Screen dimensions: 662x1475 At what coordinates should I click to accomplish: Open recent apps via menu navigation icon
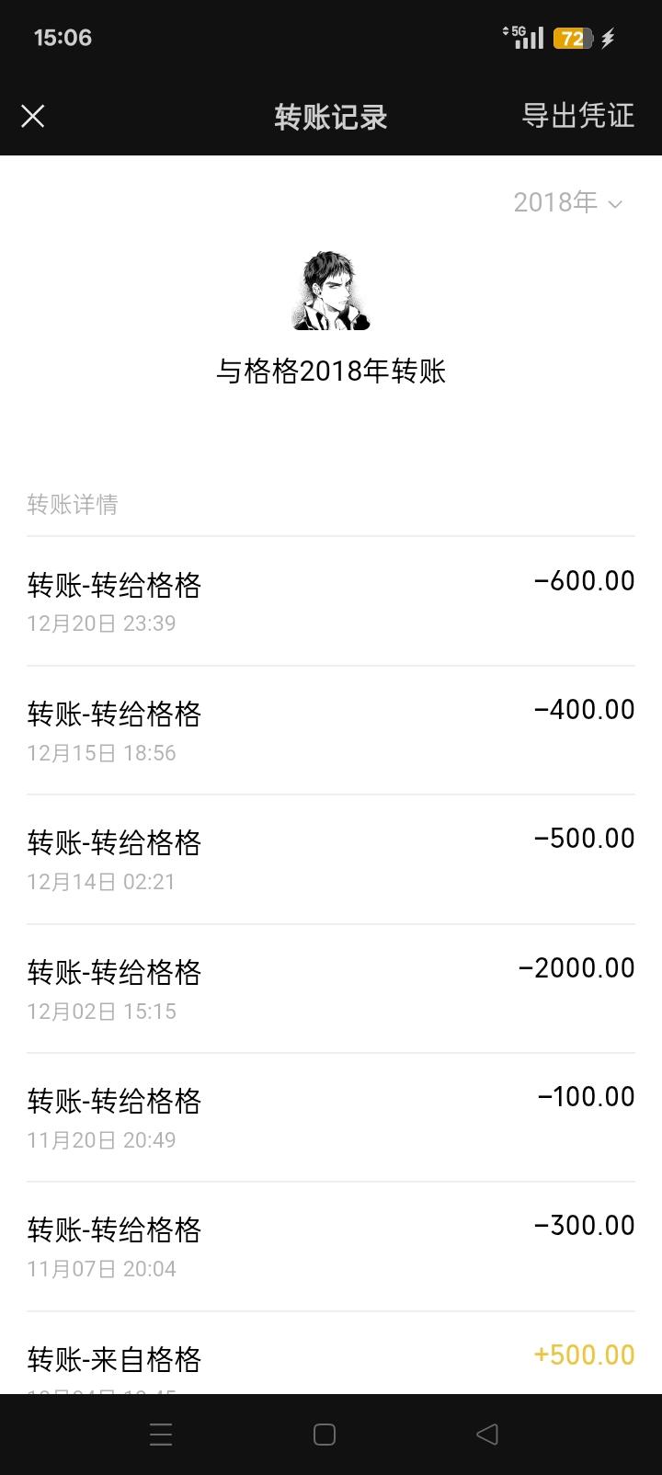tap(161, 1435)
